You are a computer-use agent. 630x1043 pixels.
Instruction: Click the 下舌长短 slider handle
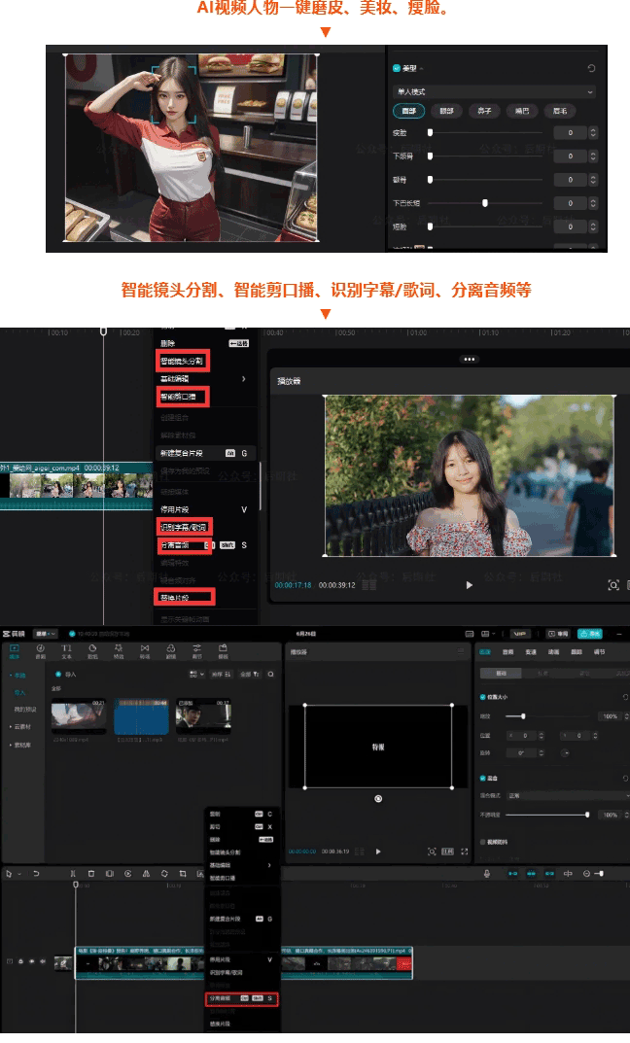(484, 203)
